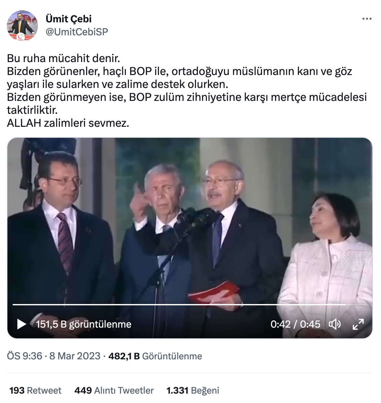
Task: Click the Ümit Çebi display name
Action: pyautogui.click(x=69, y=19)
